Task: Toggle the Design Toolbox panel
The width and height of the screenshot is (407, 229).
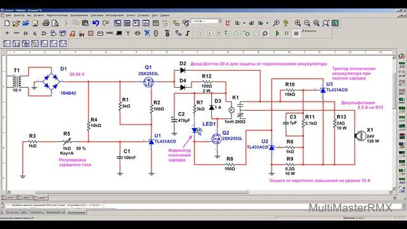Action: click(117, 23)
